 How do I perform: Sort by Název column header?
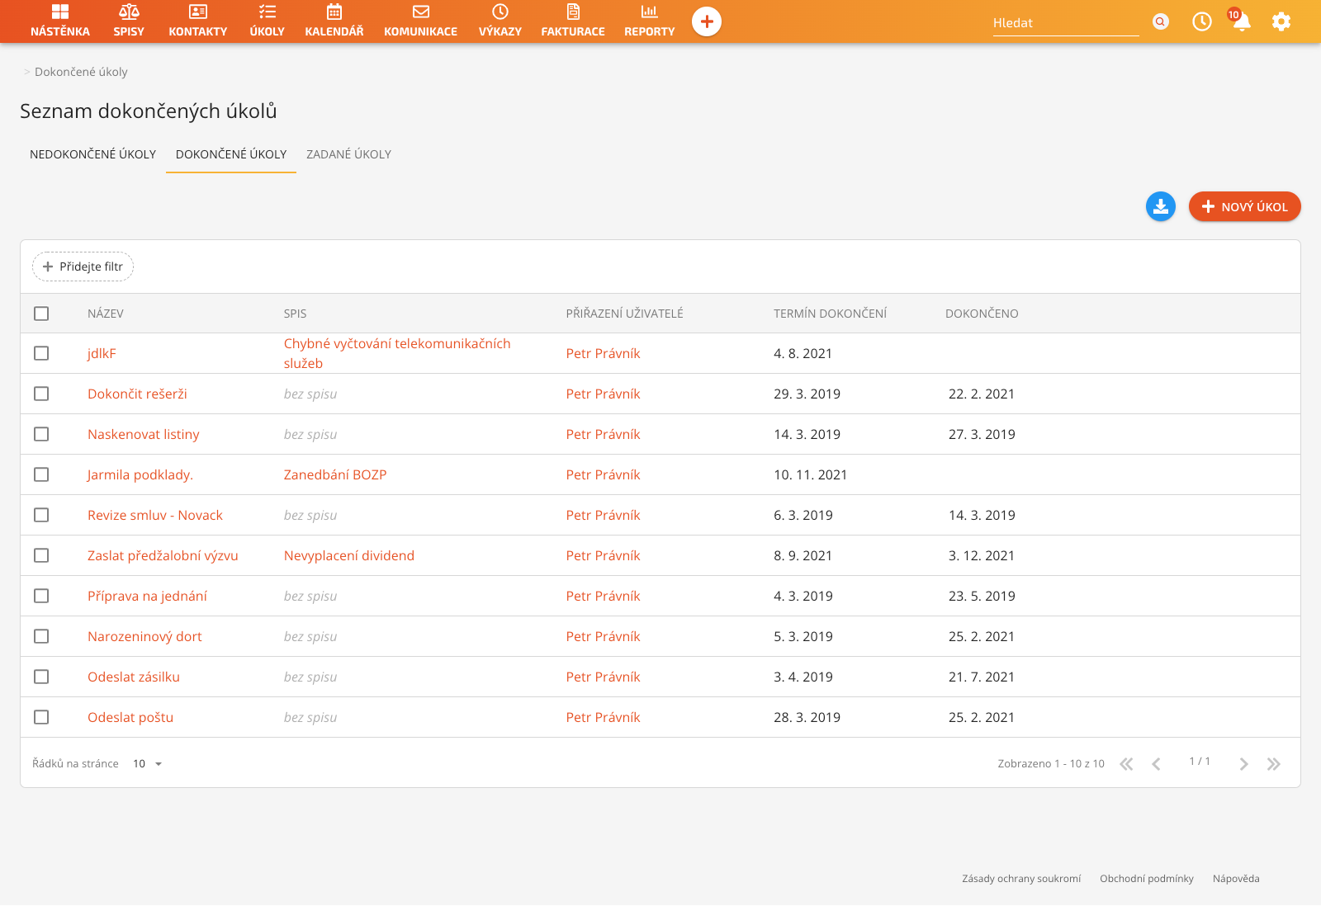click(106, 314)
